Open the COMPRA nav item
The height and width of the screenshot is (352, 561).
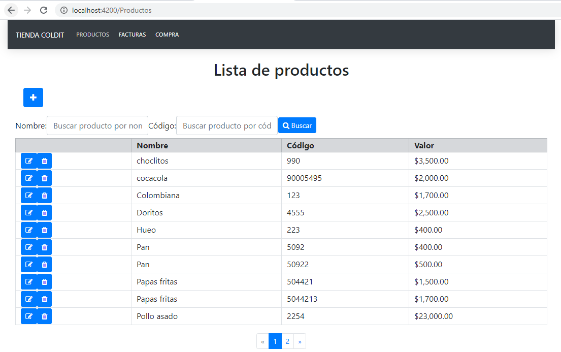tap(167, 35)
